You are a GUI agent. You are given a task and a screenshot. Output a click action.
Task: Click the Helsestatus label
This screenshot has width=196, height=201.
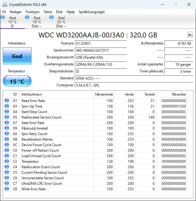coord(17,43)
